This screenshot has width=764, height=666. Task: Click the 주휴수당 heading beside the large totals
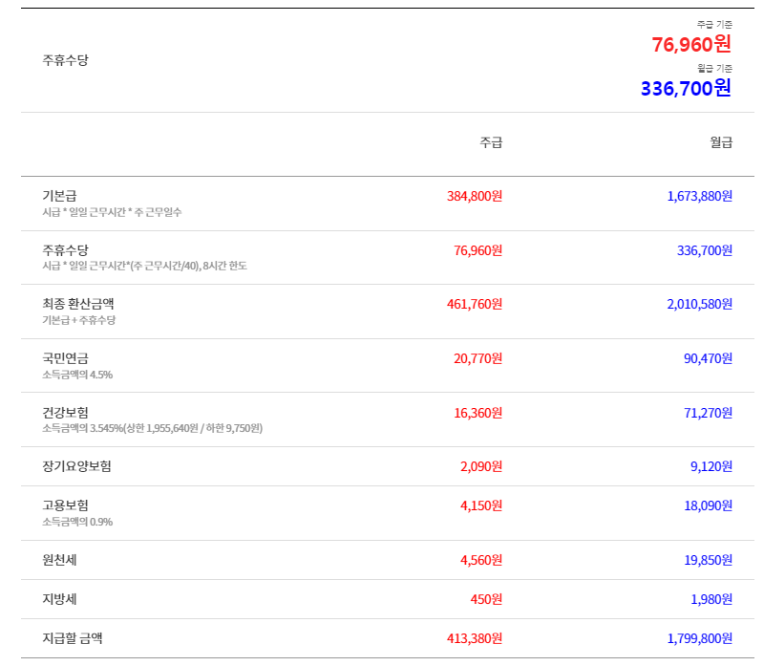[x=65, y=60]
